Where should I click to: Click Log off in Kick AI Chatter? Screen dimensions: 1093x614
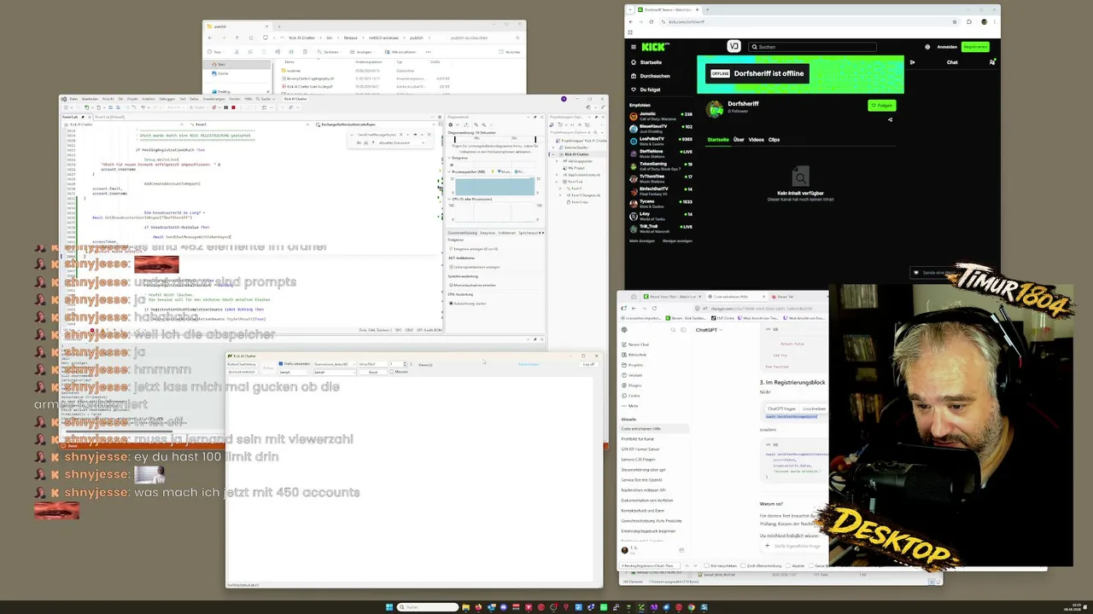(588, 364)
